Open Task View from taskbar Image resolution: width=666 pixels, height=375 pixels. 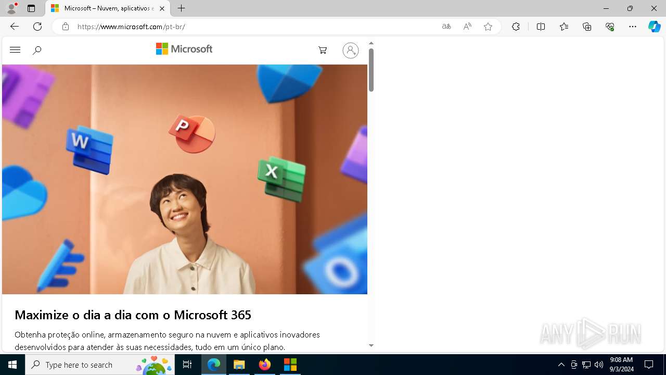[187, 365]
